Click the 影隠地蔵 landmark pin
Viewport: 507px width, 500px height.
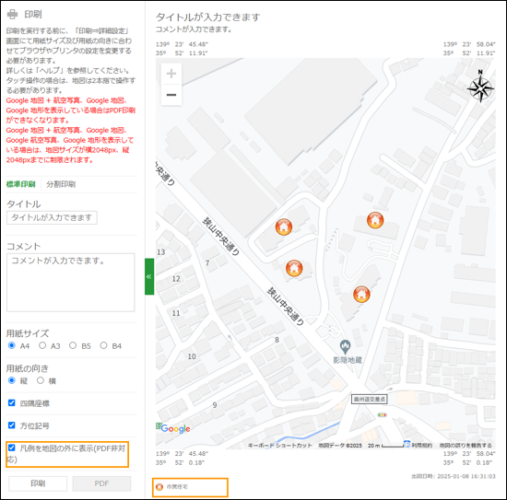click(345, 347)
